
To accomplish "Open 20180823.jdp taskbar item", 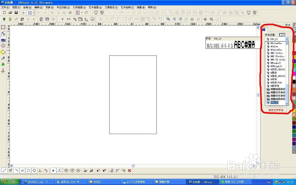I will tap(38, 182).
